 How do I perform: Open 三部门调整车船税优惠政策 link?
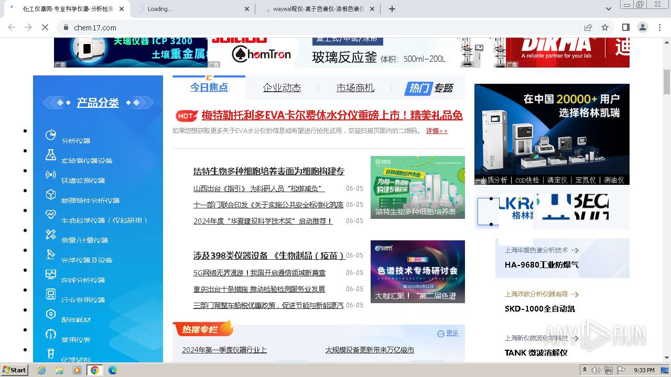(x=268, y=305)
